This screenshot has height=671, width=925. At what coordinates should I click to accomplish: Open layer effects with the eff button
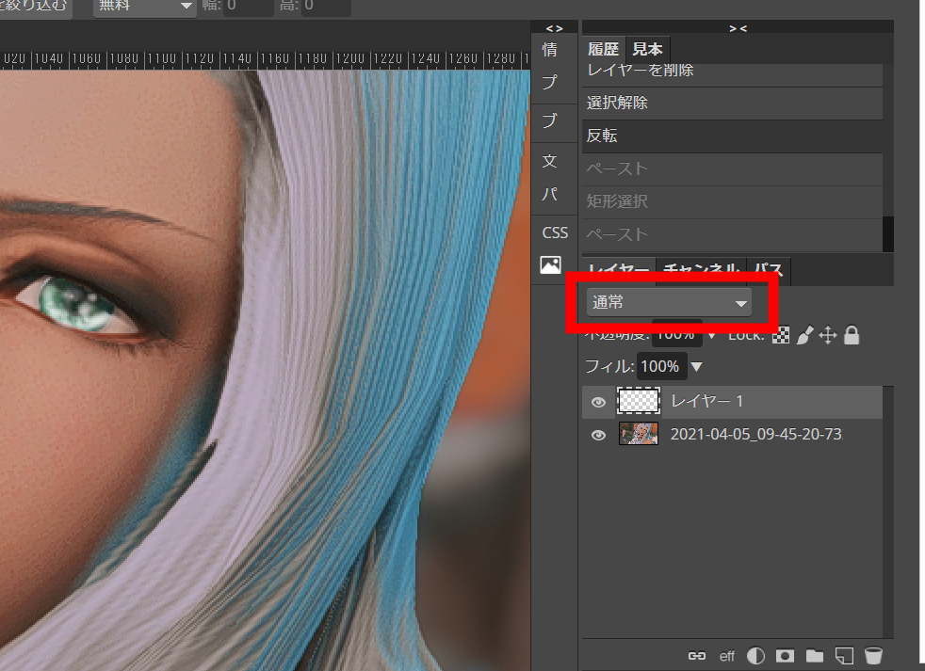click(727, 656)
